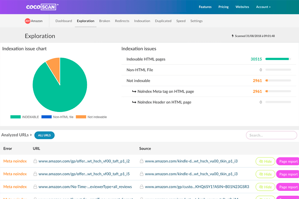Click the CocoScan logo
Image resolution: width=299 pixels, height=199 pixels.
[x=42, y=7]
